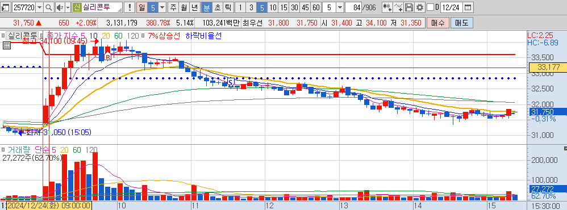Close volume panel with the small x

click(565, 149)
